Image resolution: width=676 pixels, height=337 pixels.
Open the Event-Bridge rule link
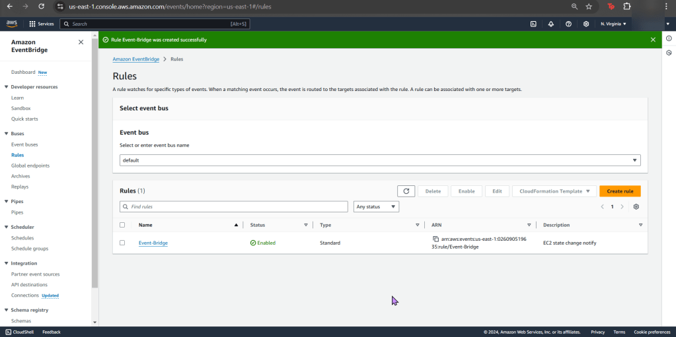pyautogui.click(x=153, y=243)
